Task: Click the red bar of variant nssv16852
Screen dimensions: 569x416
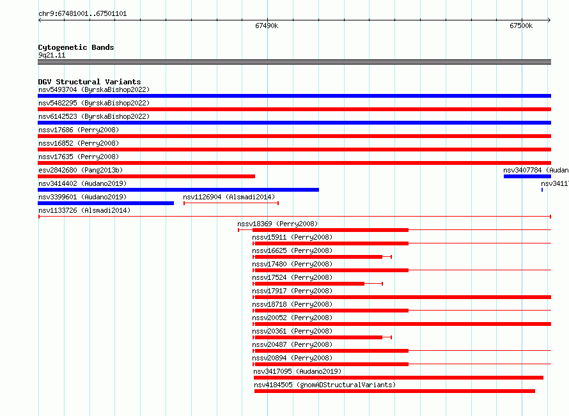Action: (x=294, y=150)
